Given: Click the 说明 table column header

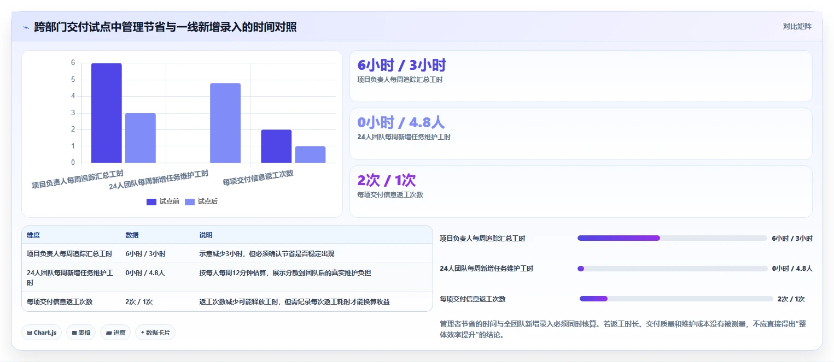Looking at the screenshot, I should pyautogui.click(x=206, y=235).
